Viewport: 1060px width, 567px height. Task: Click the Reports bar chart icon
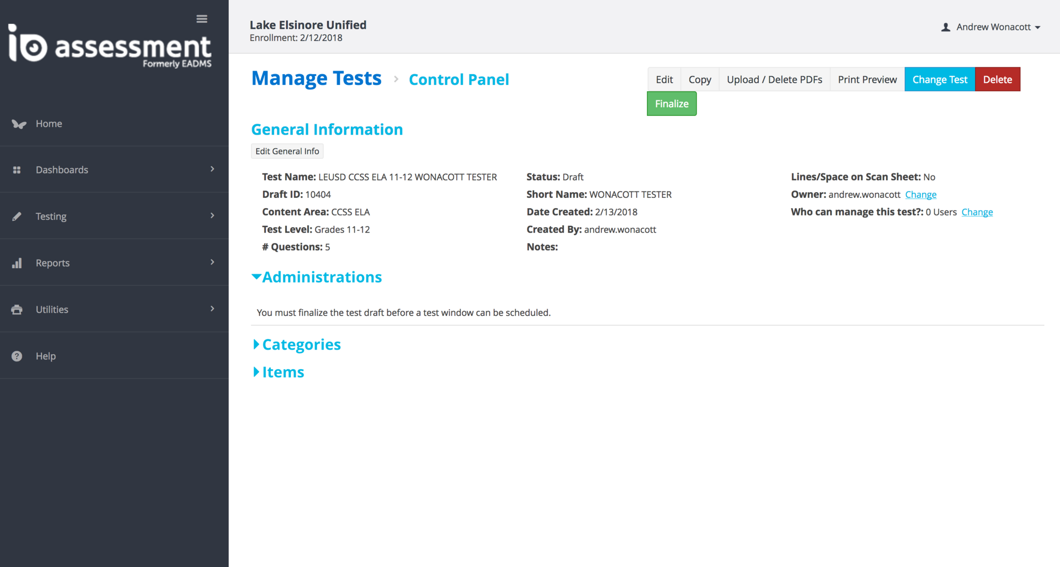coord(17,263)
